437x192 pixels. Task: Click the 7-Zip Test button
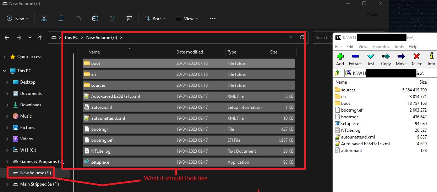[371, 59]
